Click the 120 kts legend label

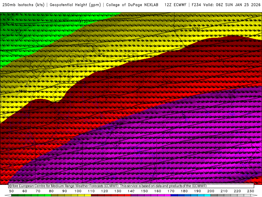pyautogui.click(x=104, y=191)
